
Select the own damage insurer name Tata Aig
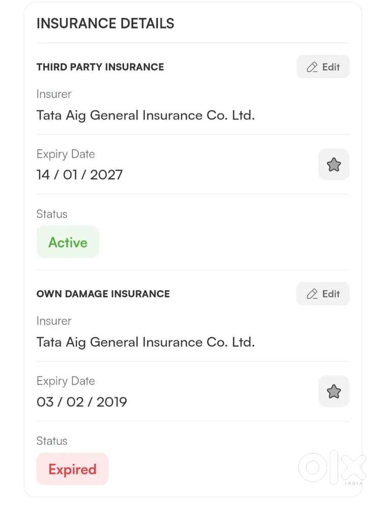click(146, 342)
